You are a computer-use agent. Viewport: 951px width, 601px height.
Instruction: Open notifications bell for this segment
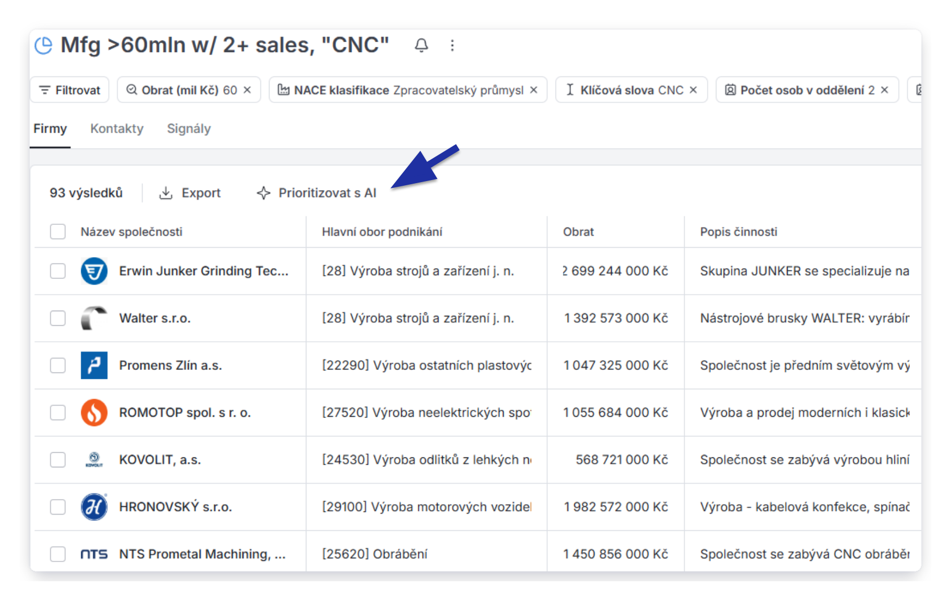click(x=421, y=45)
